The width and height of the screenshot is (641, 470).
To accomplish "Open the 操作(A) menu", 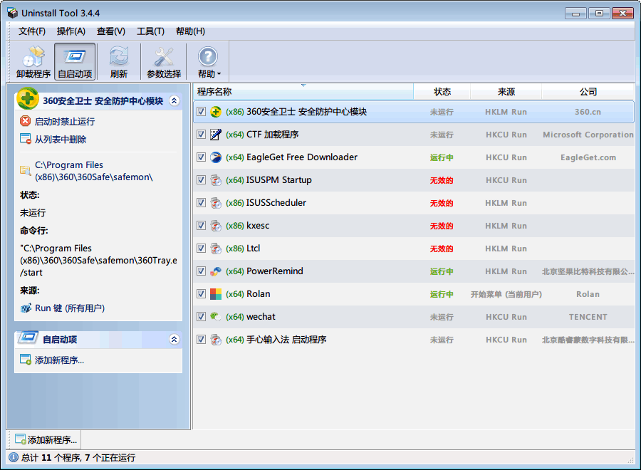I will pos(71,31).
